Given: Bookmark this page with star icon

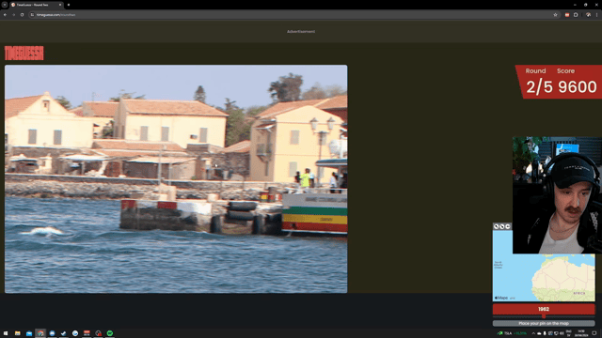Looking at the screenshot, I should [x=555, y=15].
